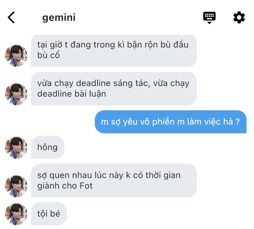The width and height of the screenshot is (254, 229).
Task: Tap 'giành cho Fot' text line
Action: (65, 186)
